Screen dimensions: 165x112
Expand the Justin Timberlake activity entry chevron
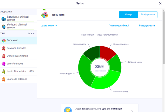click(x=132, y=111)
